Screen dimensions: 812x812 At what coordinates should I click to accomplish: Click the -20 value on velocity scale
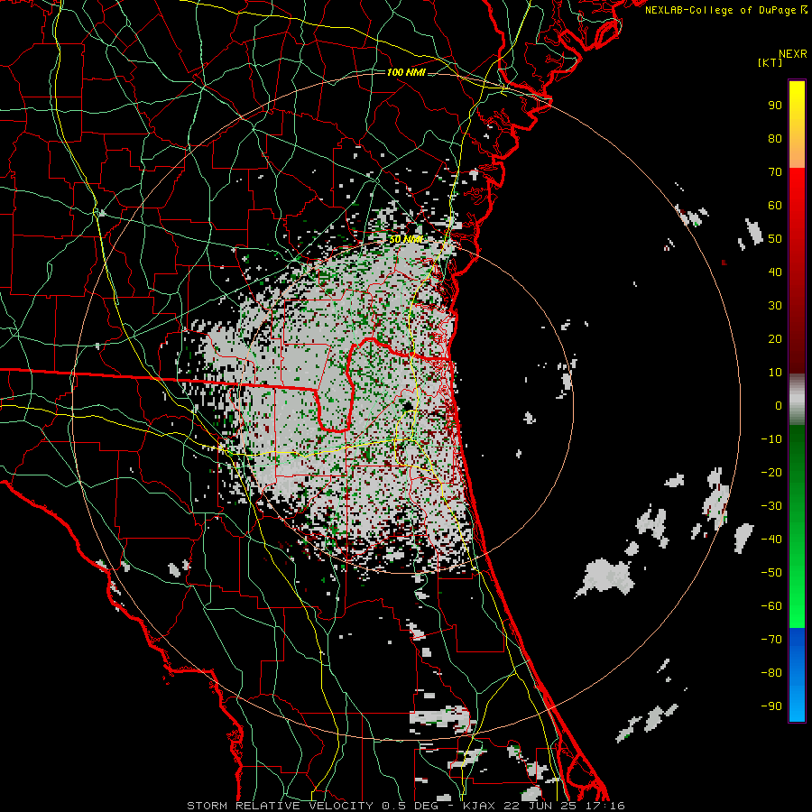(771, 473)
